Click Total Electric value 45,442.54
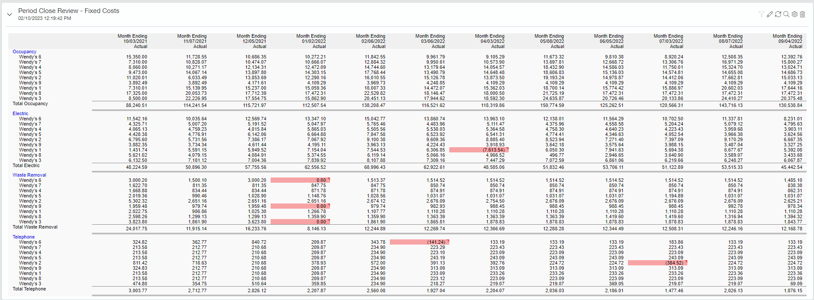The width and height of the screenshot is (814, 300). coord(791,167)
